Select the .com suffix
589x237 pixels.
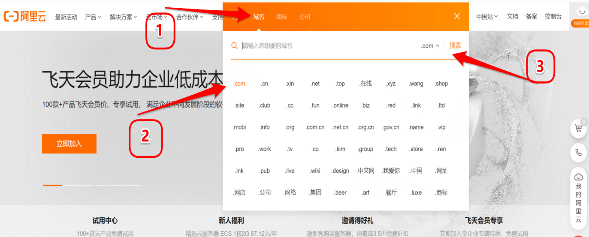239,84
